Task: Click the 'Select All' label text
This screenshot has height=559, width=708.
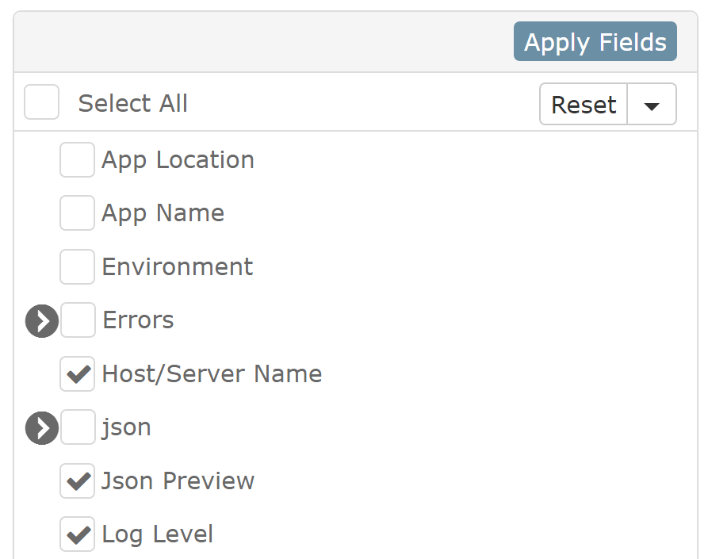Action: (132, 103)
